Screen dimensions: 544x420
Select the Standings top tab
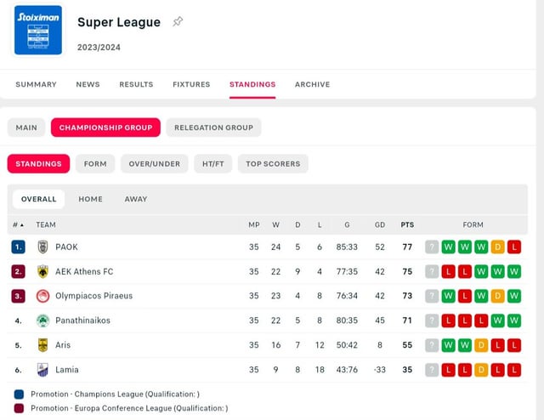[252, 84]
